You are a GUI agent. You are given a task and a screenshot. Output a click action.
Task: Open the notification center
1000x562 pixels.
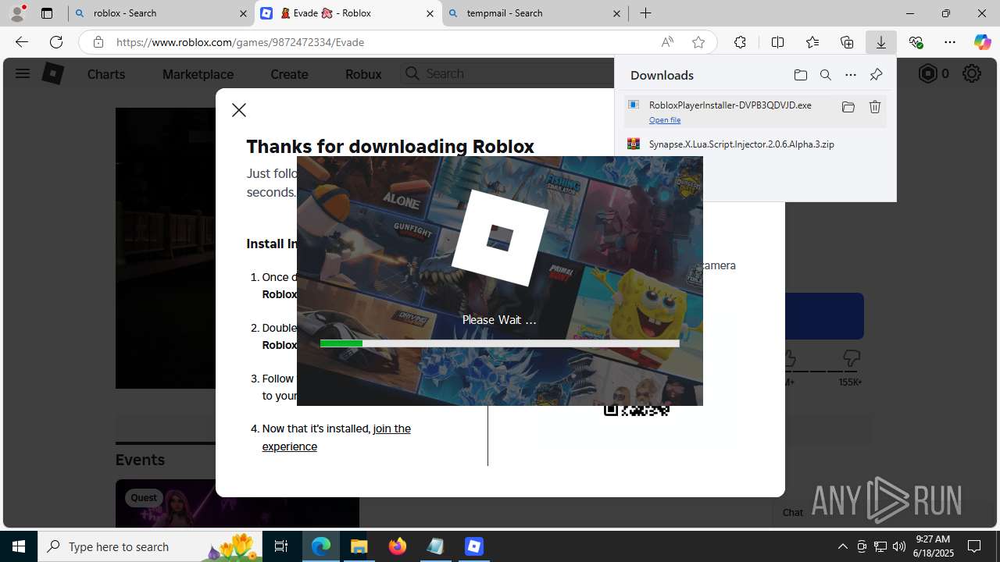pyautogui.click(x=974, y=546)
